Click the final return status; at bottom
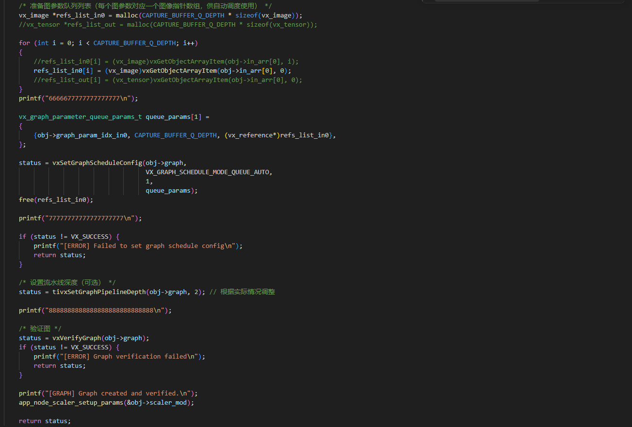This screenshot has width=632, height=427. 45,421
